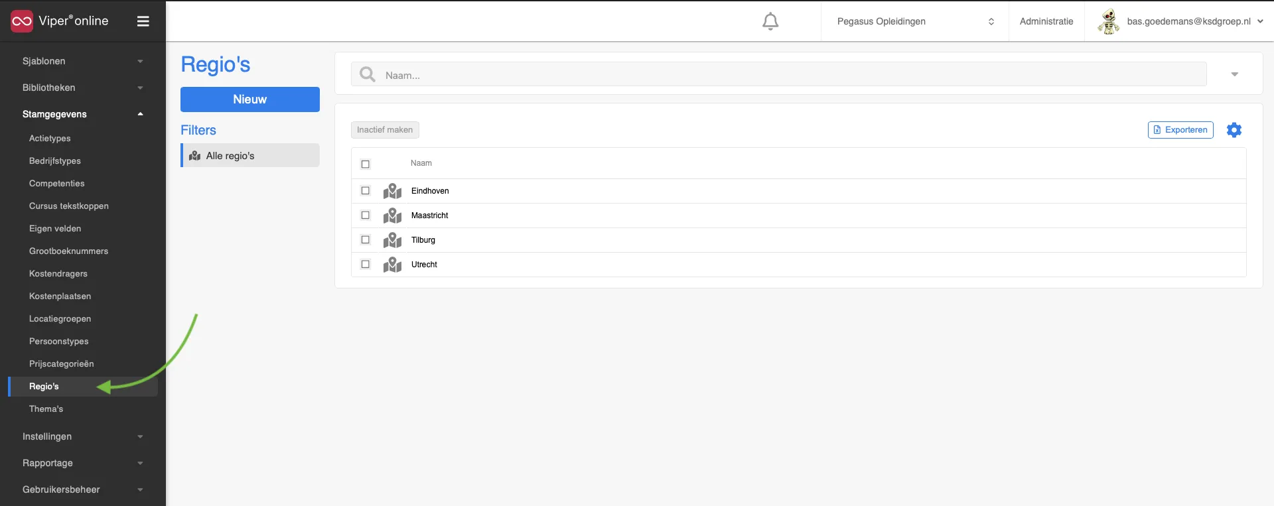This screenshot has width=1274, height=506.
Task: Open the Utrecht region name
Action: [424, 265]
